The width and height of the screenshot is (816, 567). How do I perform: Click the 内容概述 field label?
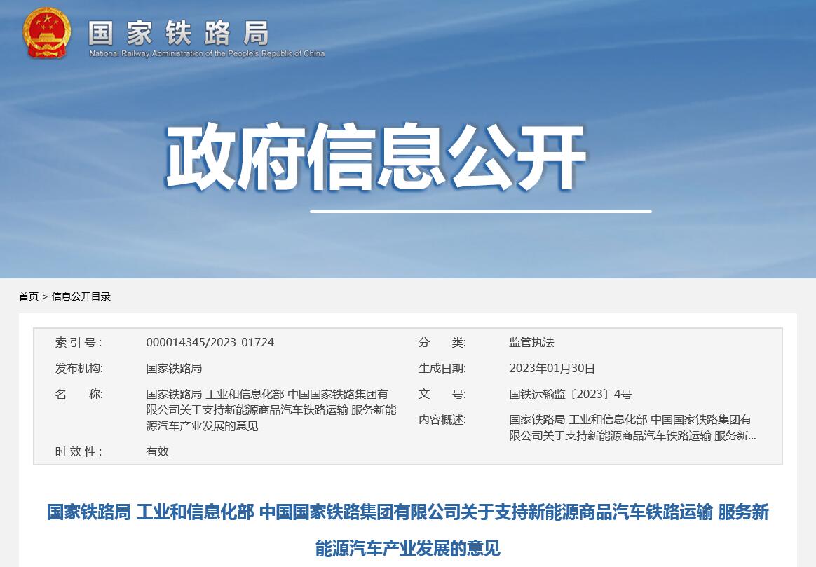[442, 419]
